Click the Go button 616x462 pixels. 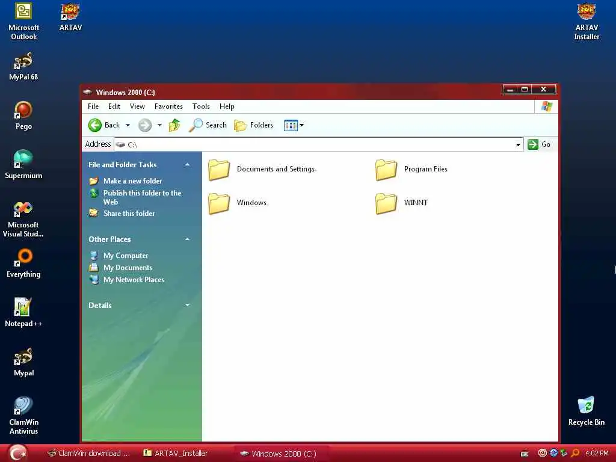[x=539, y=144]
